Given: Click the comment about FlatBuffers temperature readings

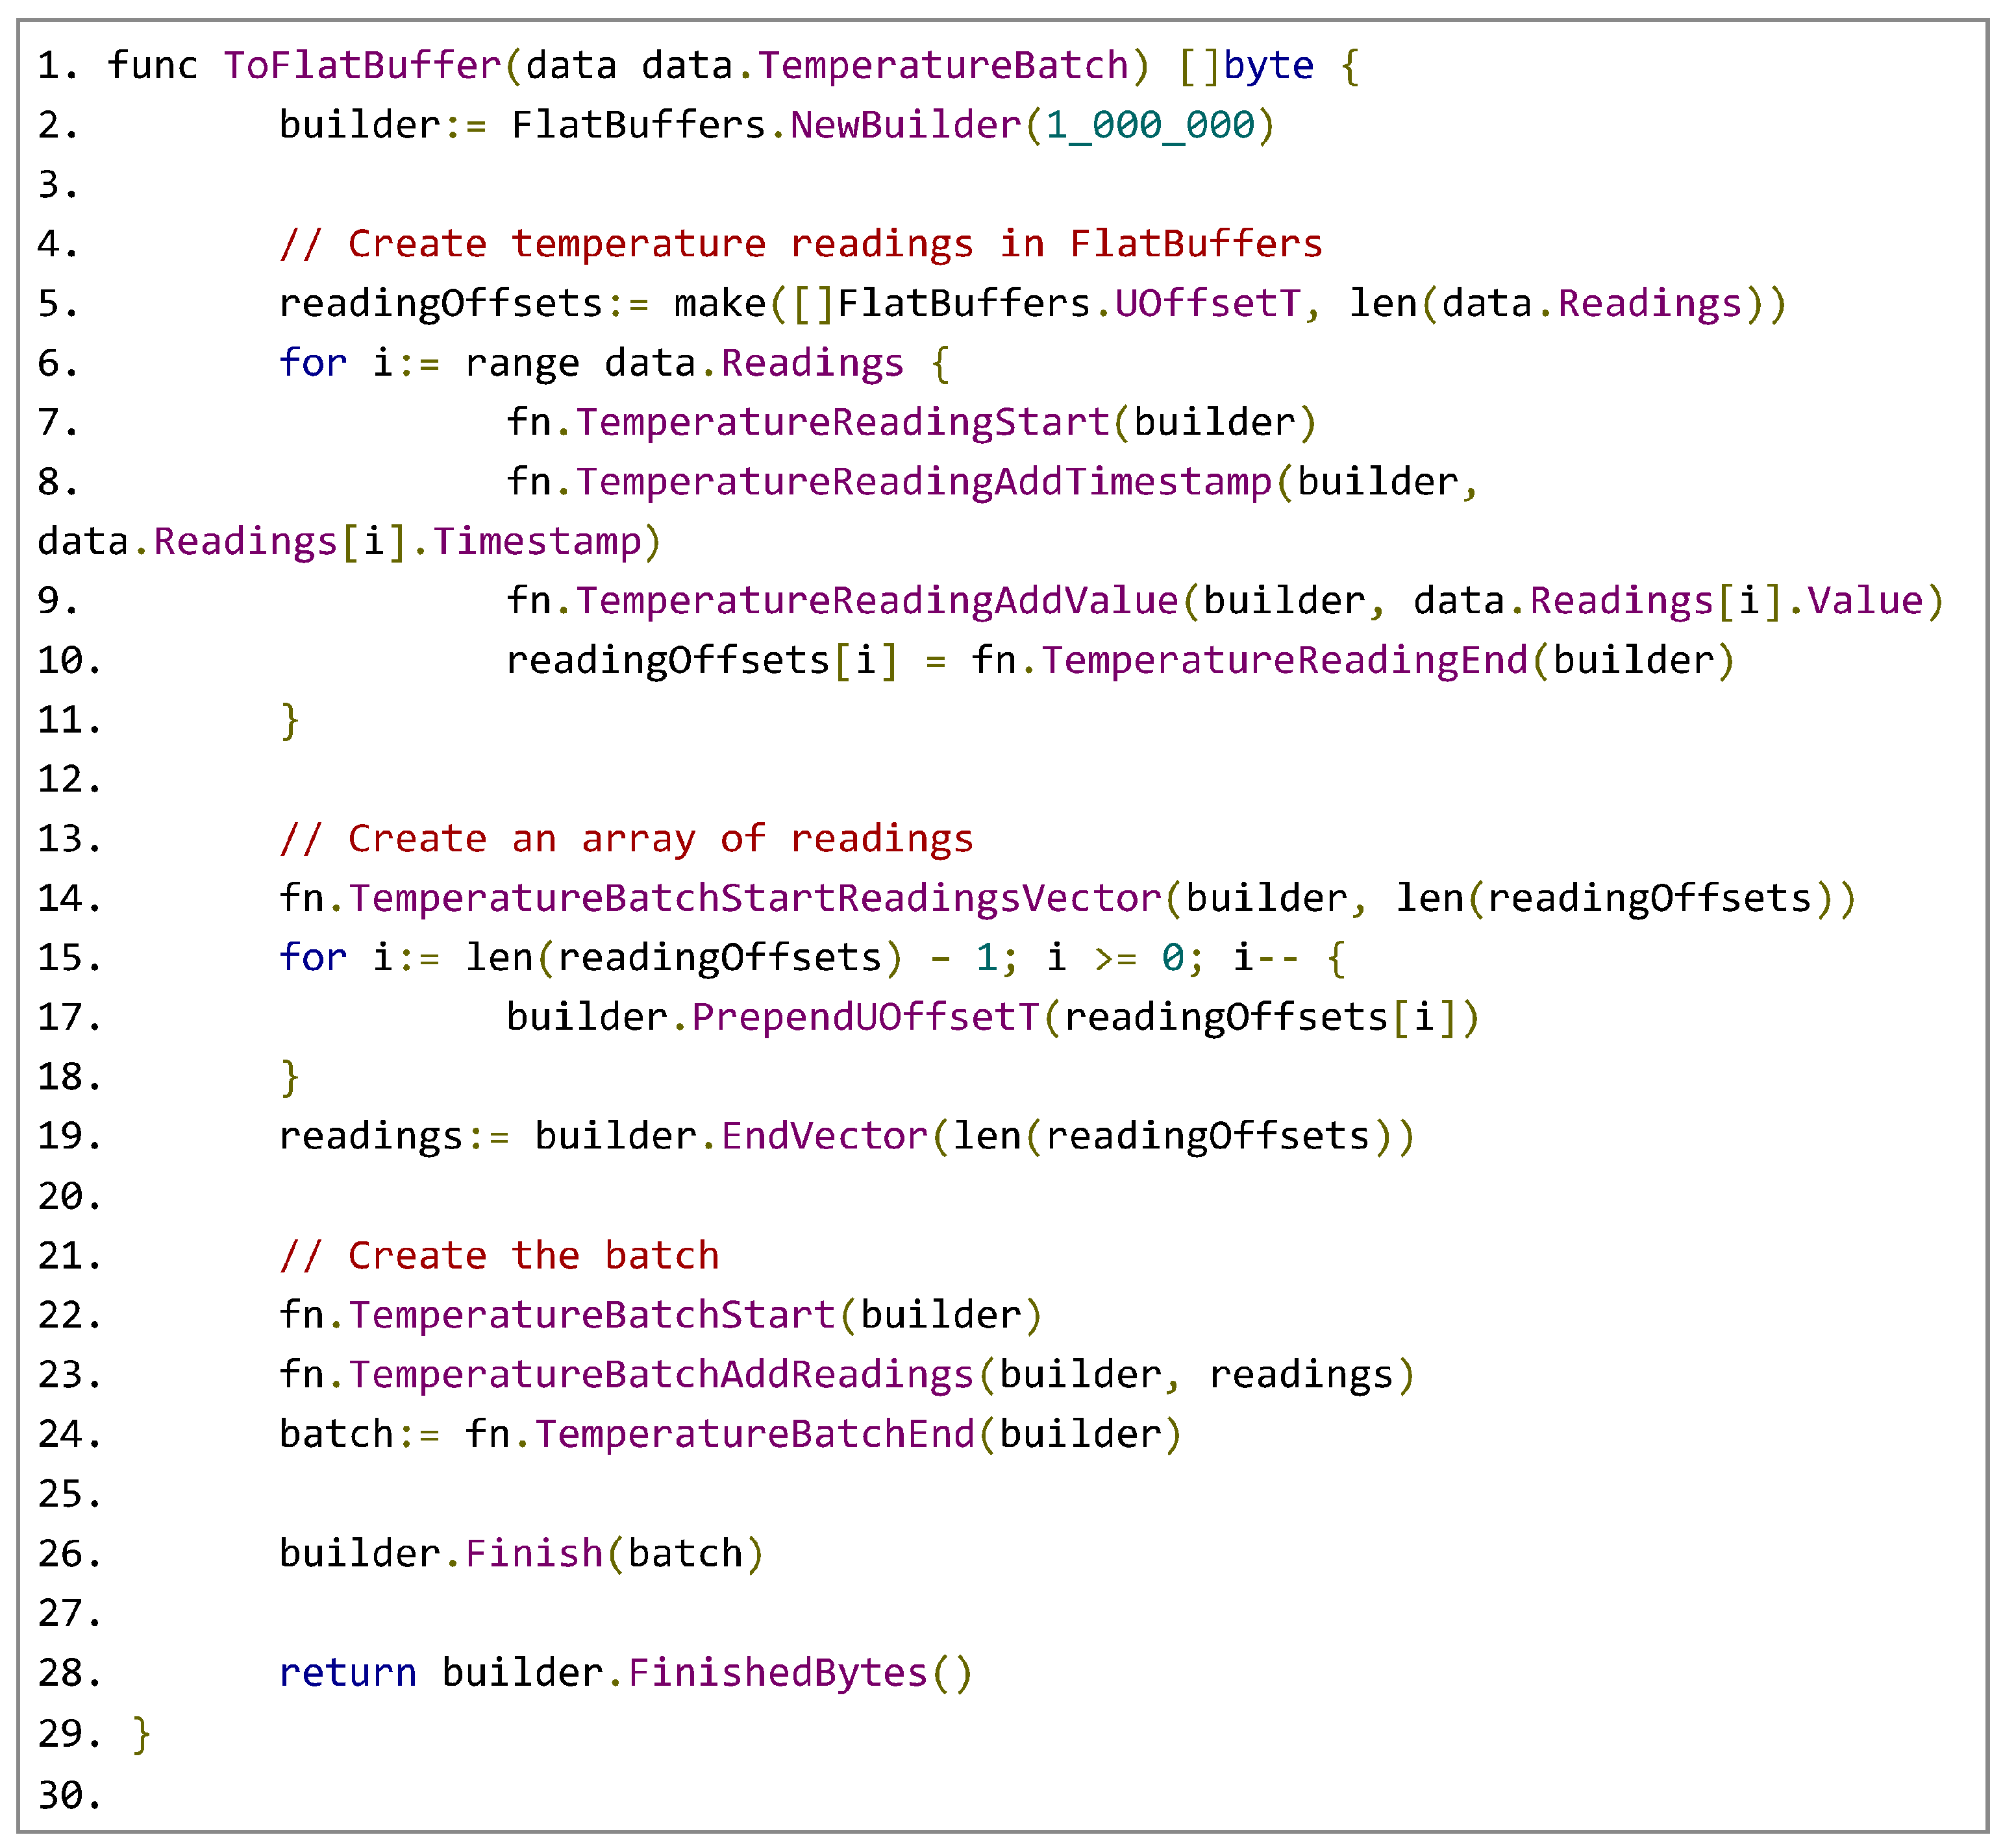Looking at the screenshot, I should coord(801,245).
